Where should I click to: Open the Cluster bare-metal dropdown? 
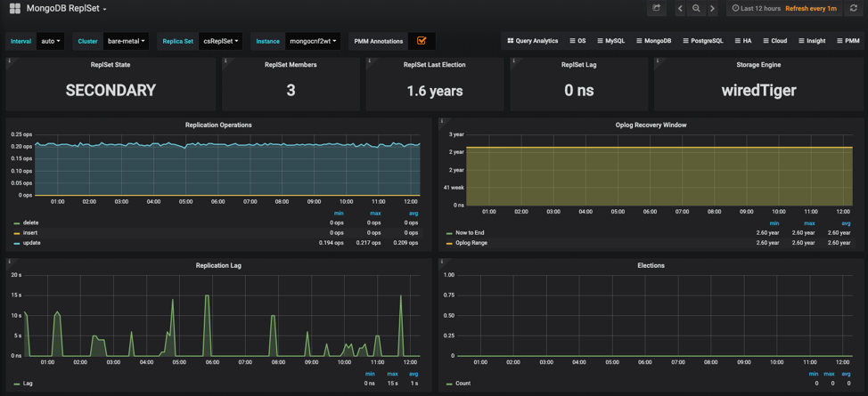pyautogui.click(x=126, y=41)
